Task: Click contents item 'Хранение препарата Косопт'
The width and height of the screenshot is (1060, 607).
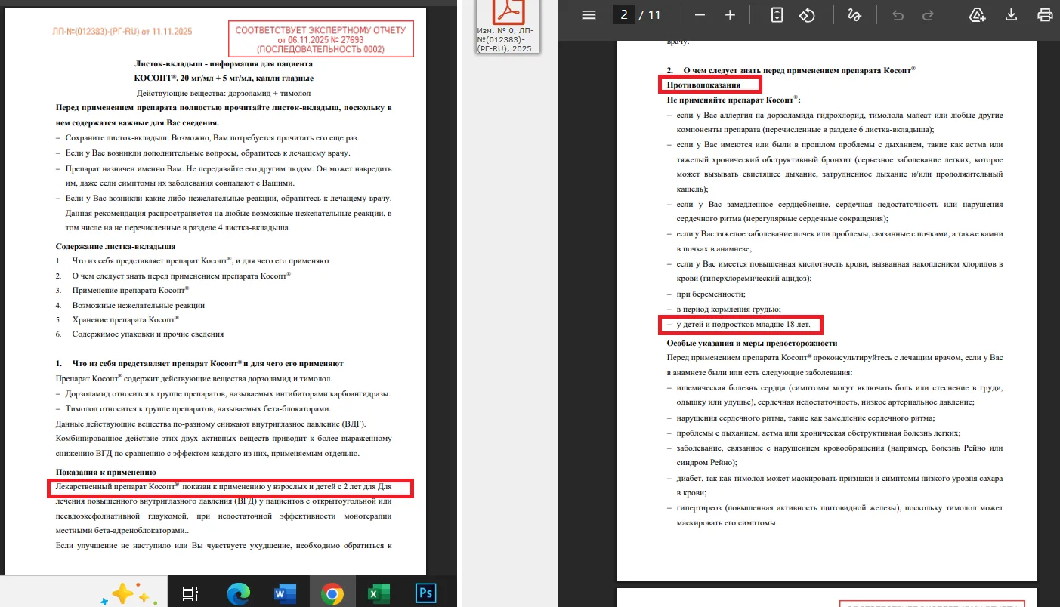Action: point(125,319)
